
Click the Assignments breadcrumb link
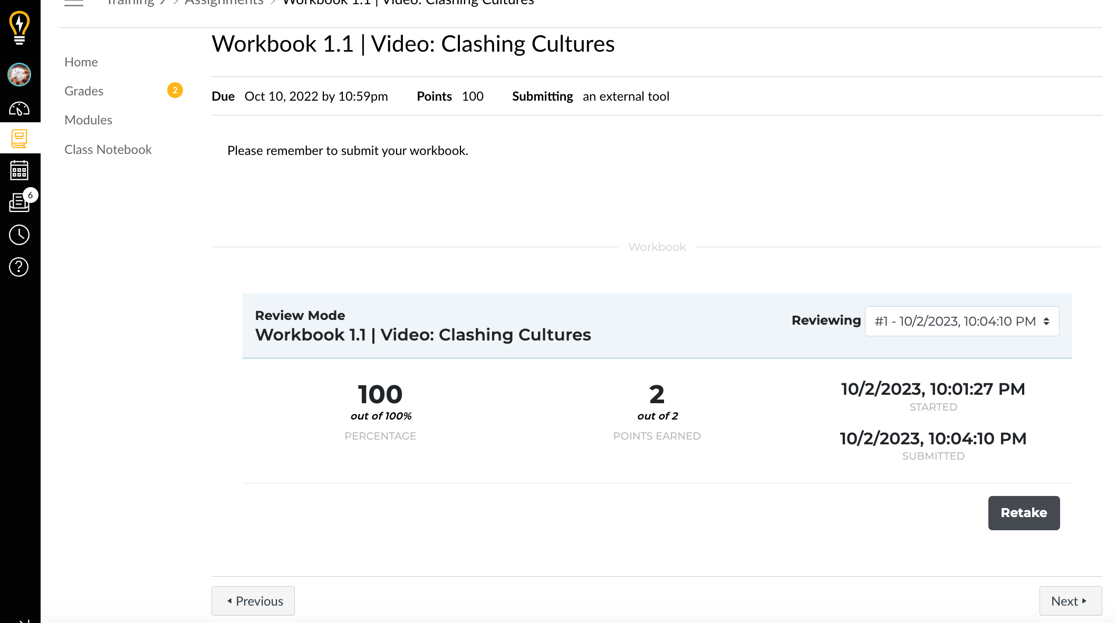[224, 3]
